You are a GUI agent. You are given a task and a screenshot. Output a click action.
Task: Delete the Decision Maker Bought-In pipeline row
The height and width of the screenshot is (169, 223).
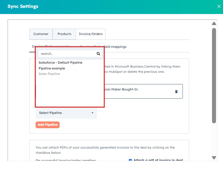coord(176,92)
